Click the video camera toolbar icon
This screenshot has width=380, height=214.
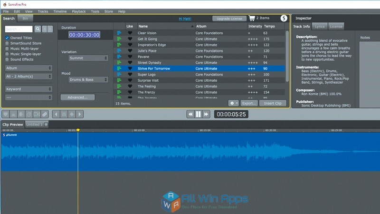click(37, 114)
